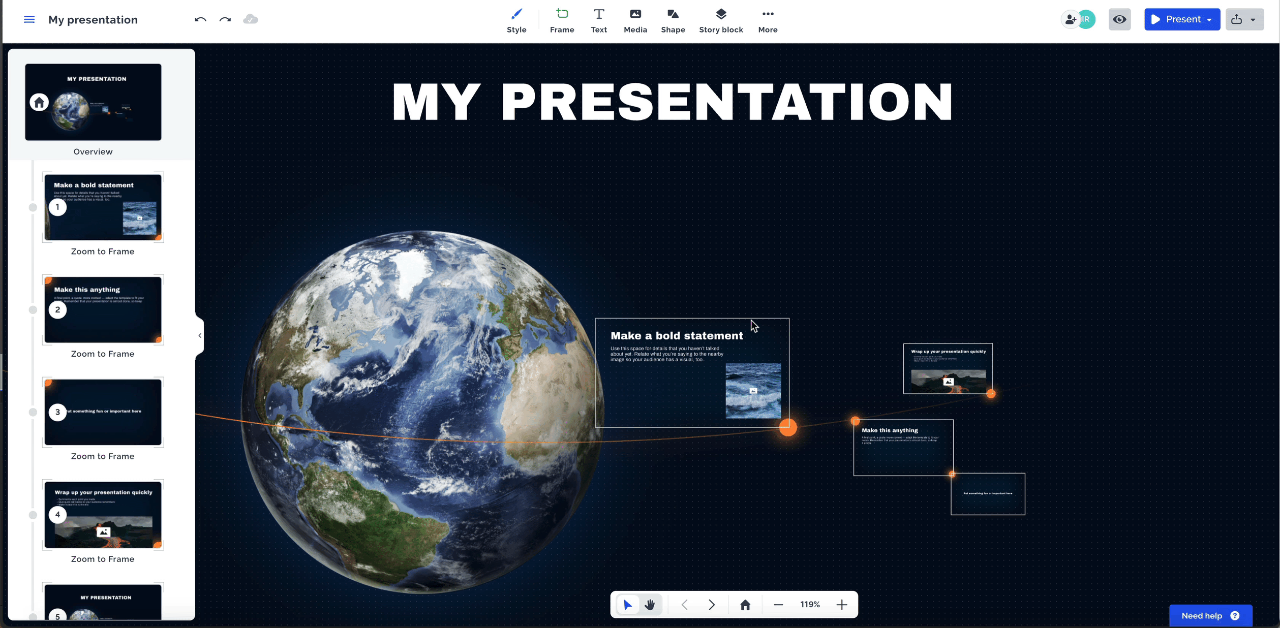Open the Style tool
1280x628 pixels.
tap(516, 21)
